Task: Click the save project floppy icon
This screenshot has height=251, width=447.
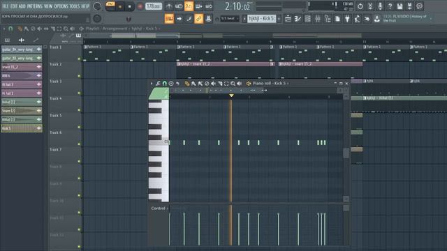Action: [x=400, y=6]
